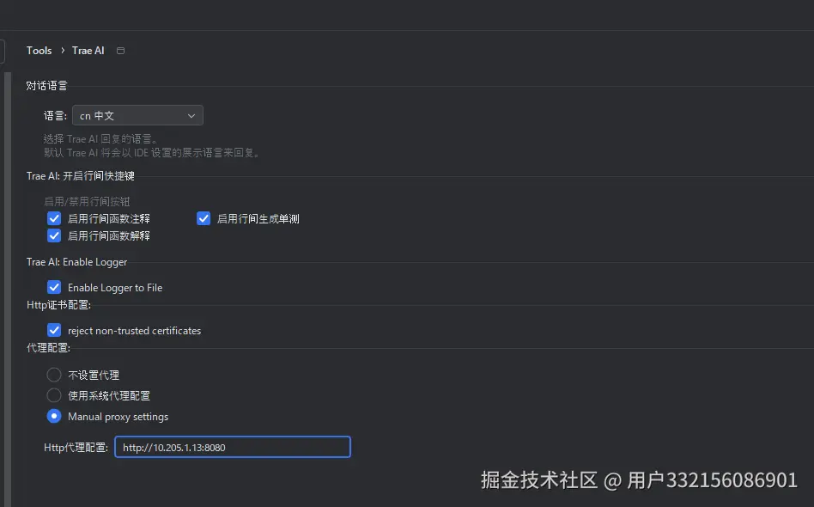Viewport: 814px width, 507px height.
Task: Click the Trae AI breadcrumb item
Action: [88, 51]
